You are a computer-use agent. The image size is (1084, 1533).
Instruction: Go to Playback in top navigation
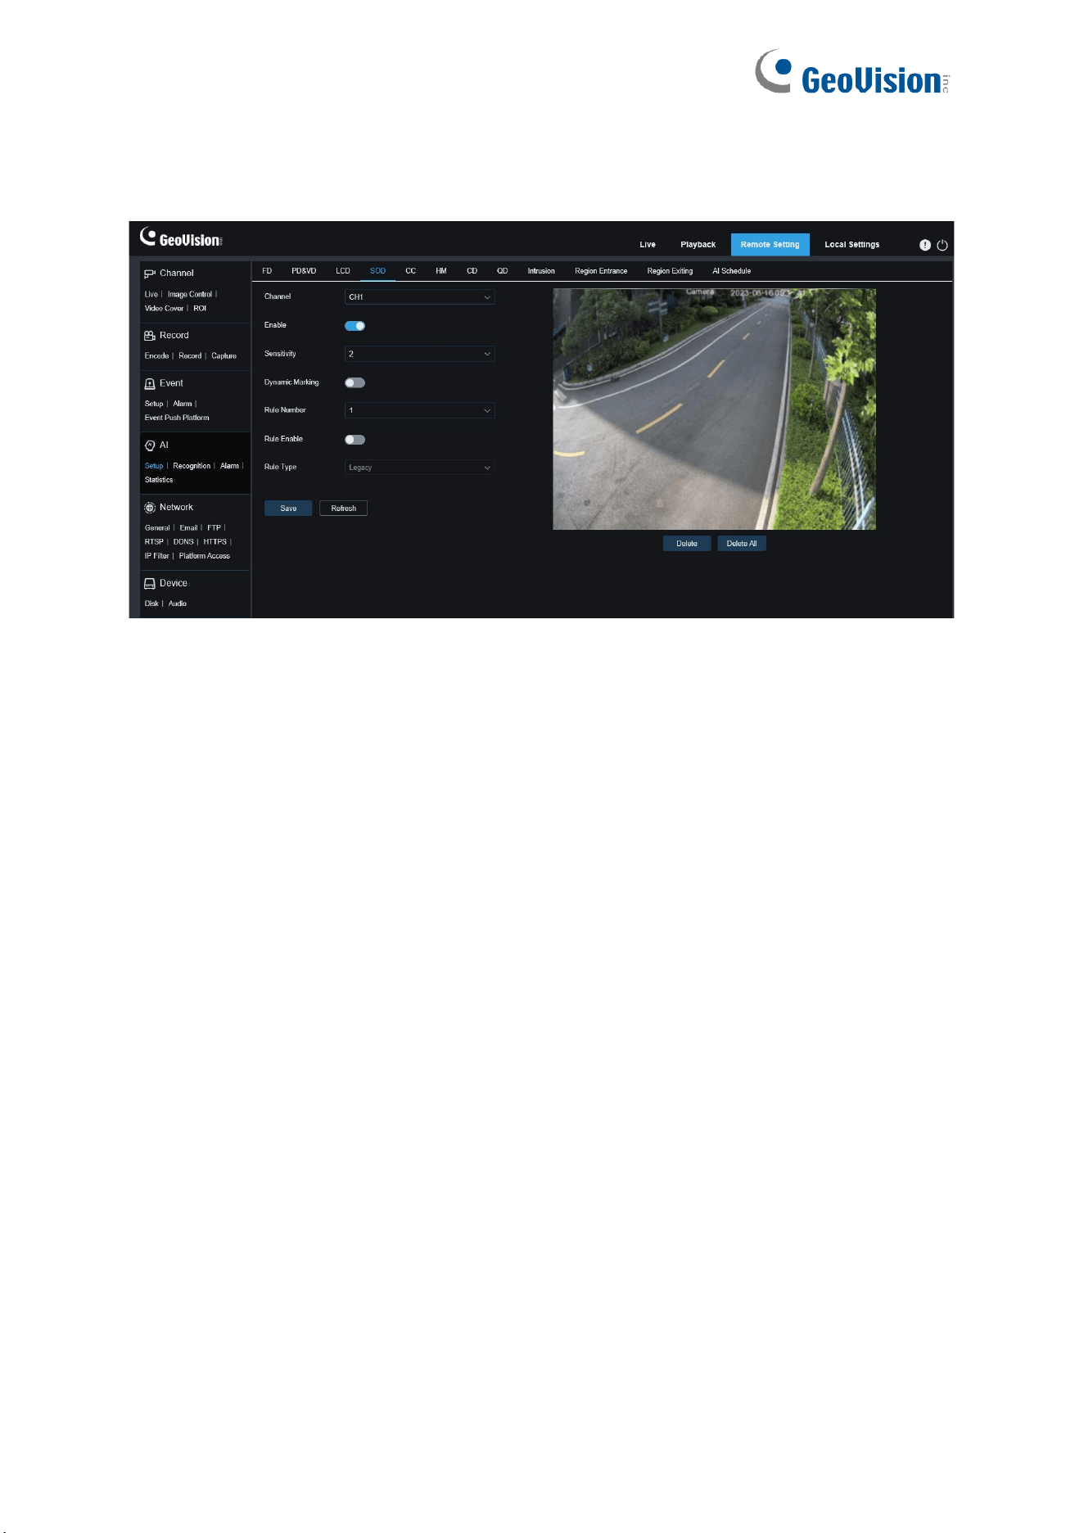pos(698,245)
